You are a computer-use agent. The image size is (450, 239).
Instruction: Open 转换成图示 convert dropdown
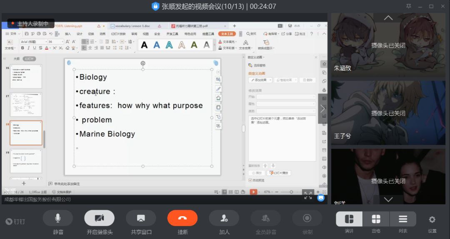(266, 44)
